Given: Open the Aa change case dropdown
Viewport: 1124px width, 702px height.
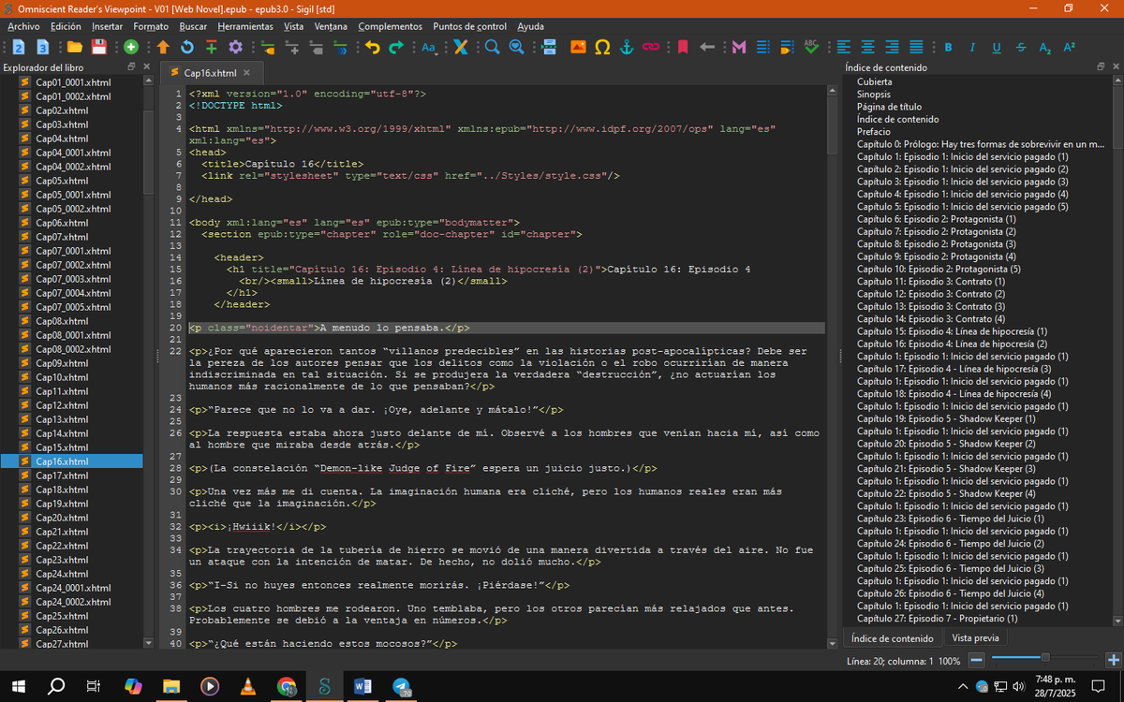Looking at the screenshot, I should (431, 47).
